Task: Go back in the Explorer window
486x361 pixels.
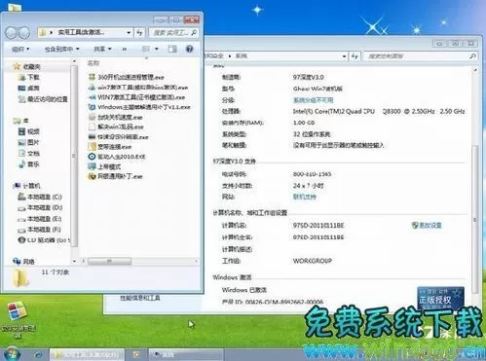Action: pyautogui.click(x=12, y=32)
